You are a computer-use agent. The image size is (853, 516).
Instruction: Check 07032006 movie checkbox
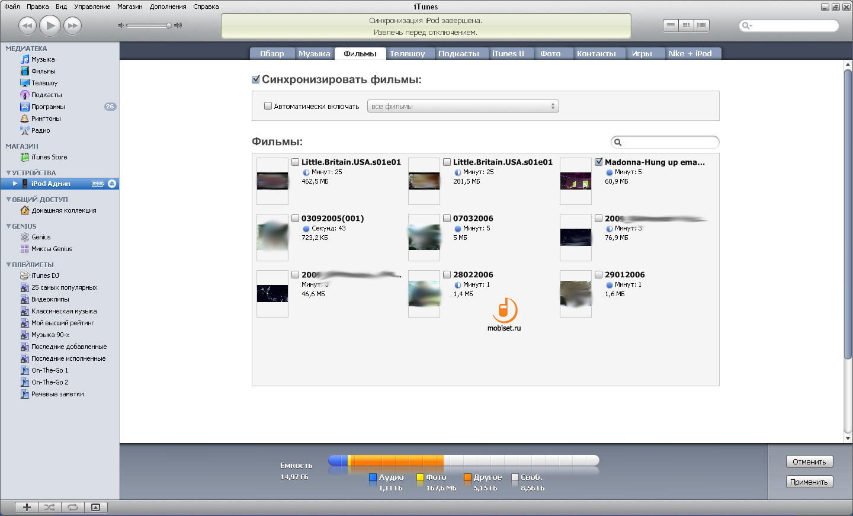447,218
